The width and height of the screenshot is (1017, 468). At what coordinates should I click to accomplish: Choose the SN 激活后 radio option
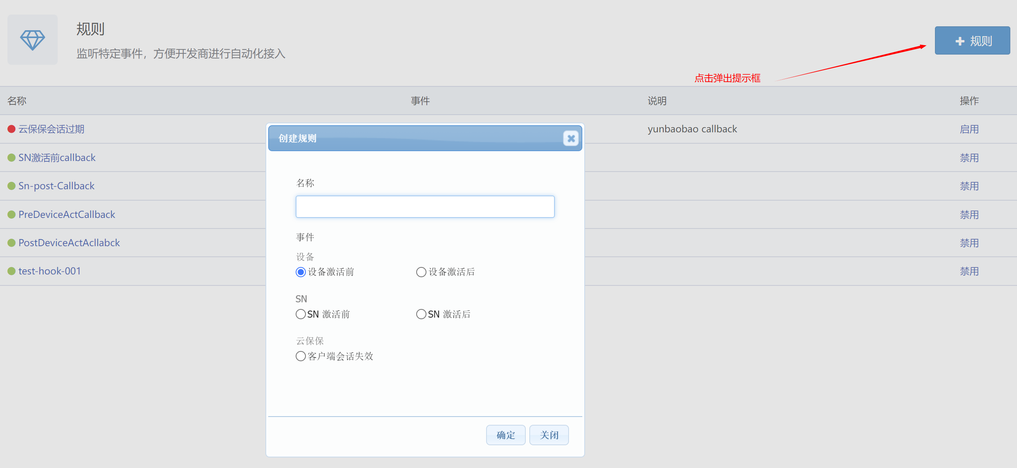pyautogui.click(x=421, y=314)
